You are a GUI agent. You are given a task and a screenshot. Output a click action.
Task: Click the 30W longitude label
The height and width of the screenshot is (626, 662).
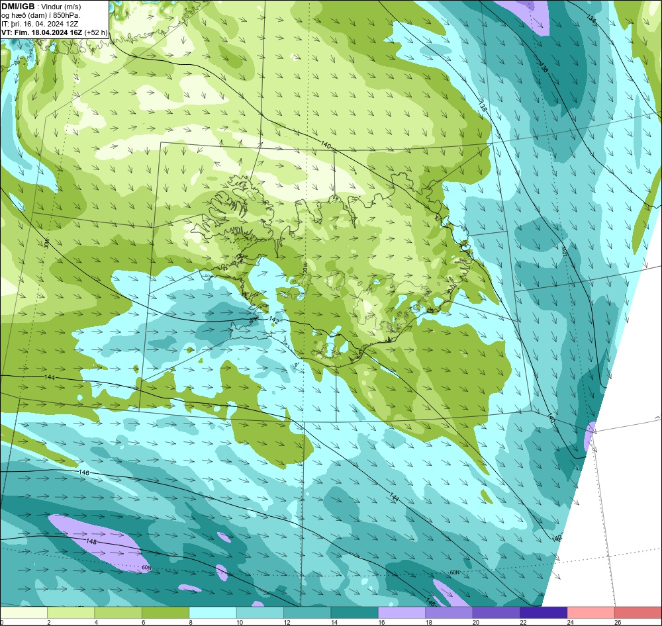tap(46, 243)
